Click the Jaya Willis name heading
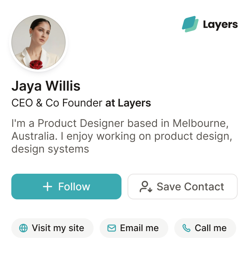The height and width of the screenshot is (253, 249). point(46,86)
